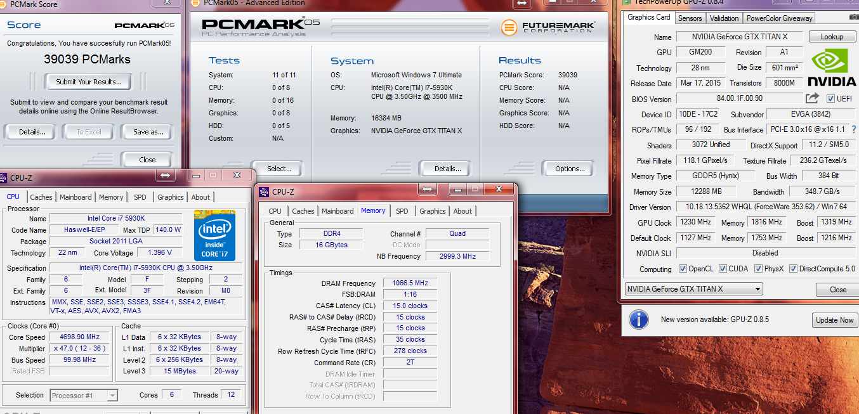Viewport: 859px width, 414px height.
Task: Click the double-arrow button in PCMark05 title bar
Action: (521, 3)
